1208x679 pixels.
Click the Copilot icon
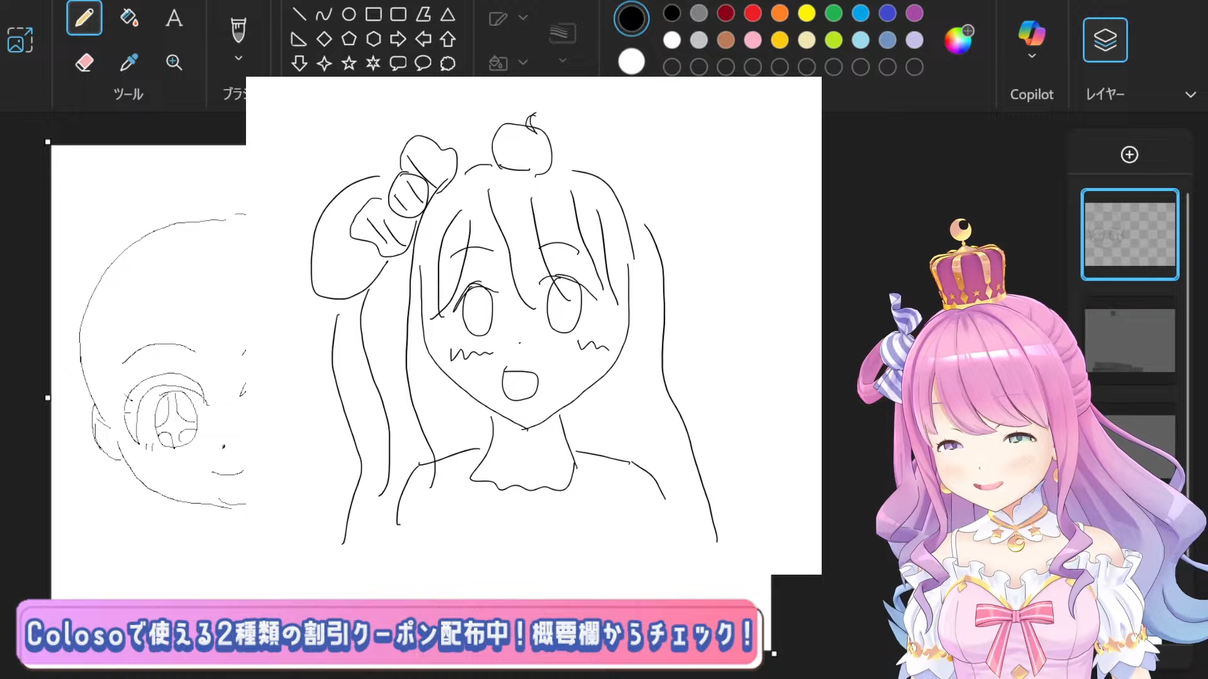[1031, 33]
